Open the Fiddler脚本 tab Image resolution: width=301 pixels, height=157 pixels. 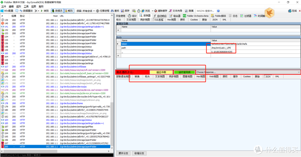219,16
